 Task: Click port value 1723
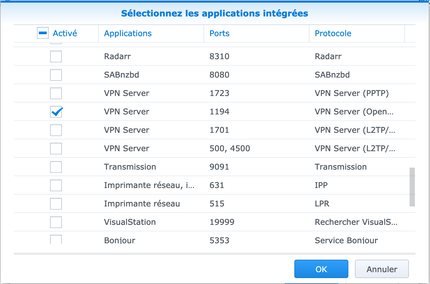pyautogui.click(x=219, y=93)
